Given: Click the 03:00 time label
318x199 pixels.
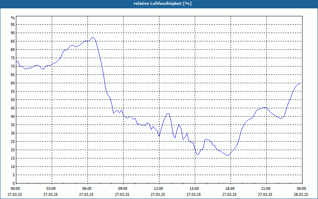Looking at the screenshot, I should pos(52,189).
